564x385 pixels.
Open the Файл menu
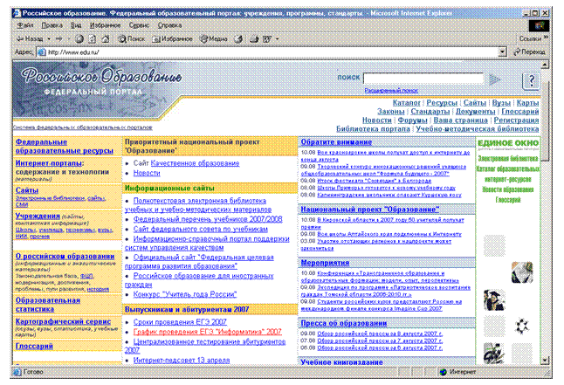[x=25, y=25]
